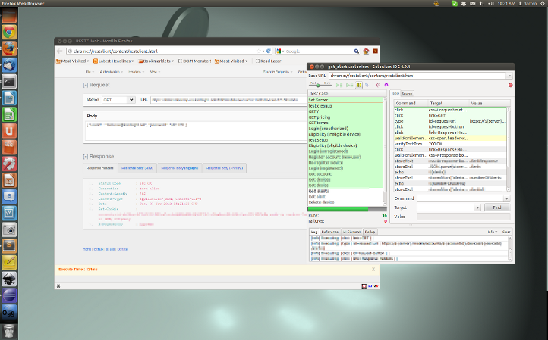Click the Base URL input field

click(x=417, y=76)
